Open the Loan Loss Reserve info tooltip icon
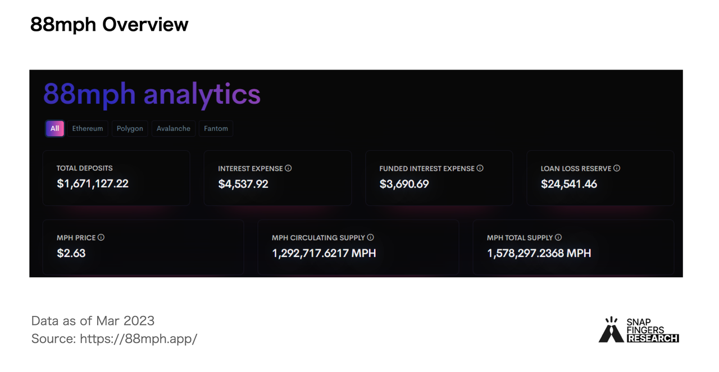The height and width of the screenshot is (372, 719). (x=617, y=168)
